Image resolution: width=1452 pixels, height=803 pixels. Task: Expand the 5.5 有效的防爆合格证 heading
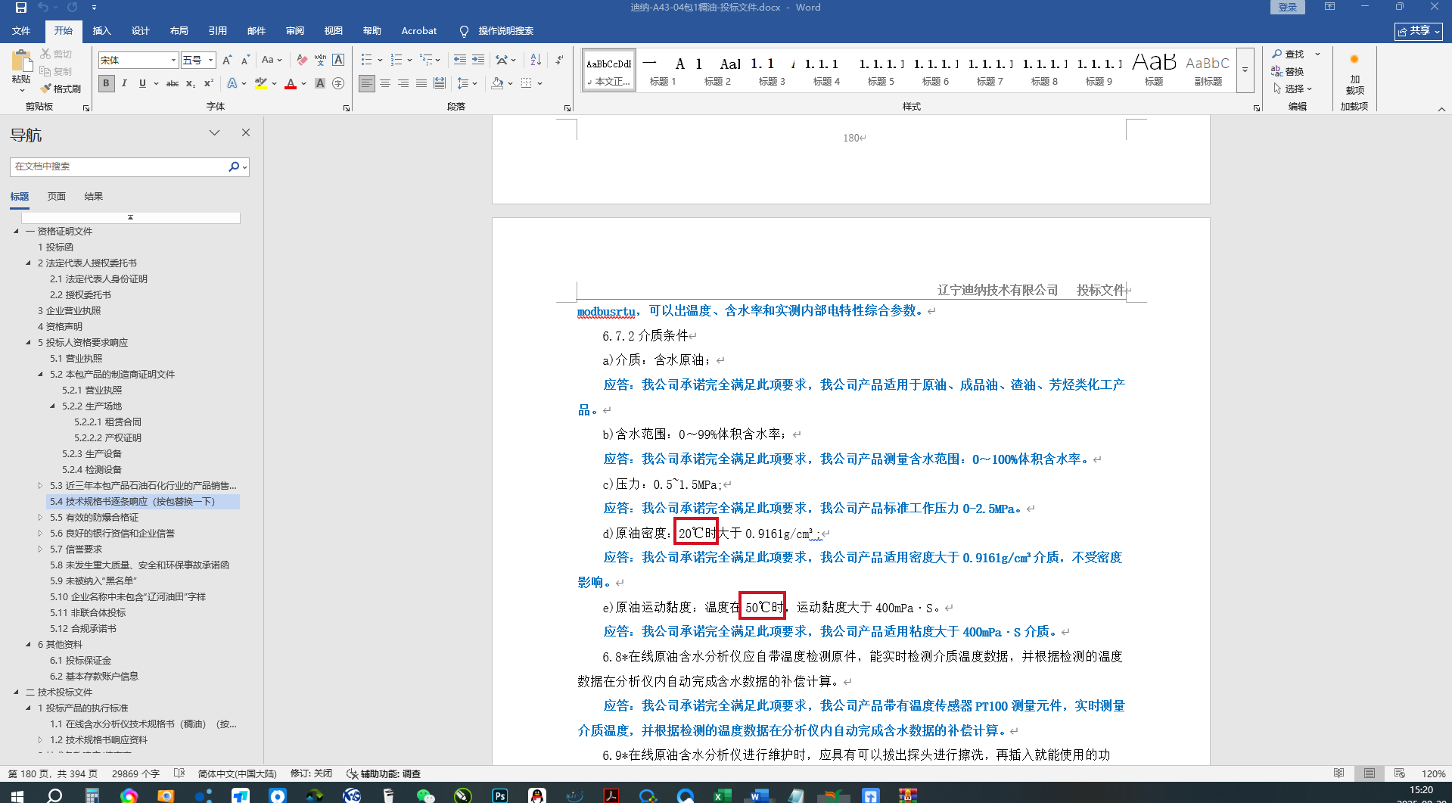pyautogui.click(x=40, y=517)
